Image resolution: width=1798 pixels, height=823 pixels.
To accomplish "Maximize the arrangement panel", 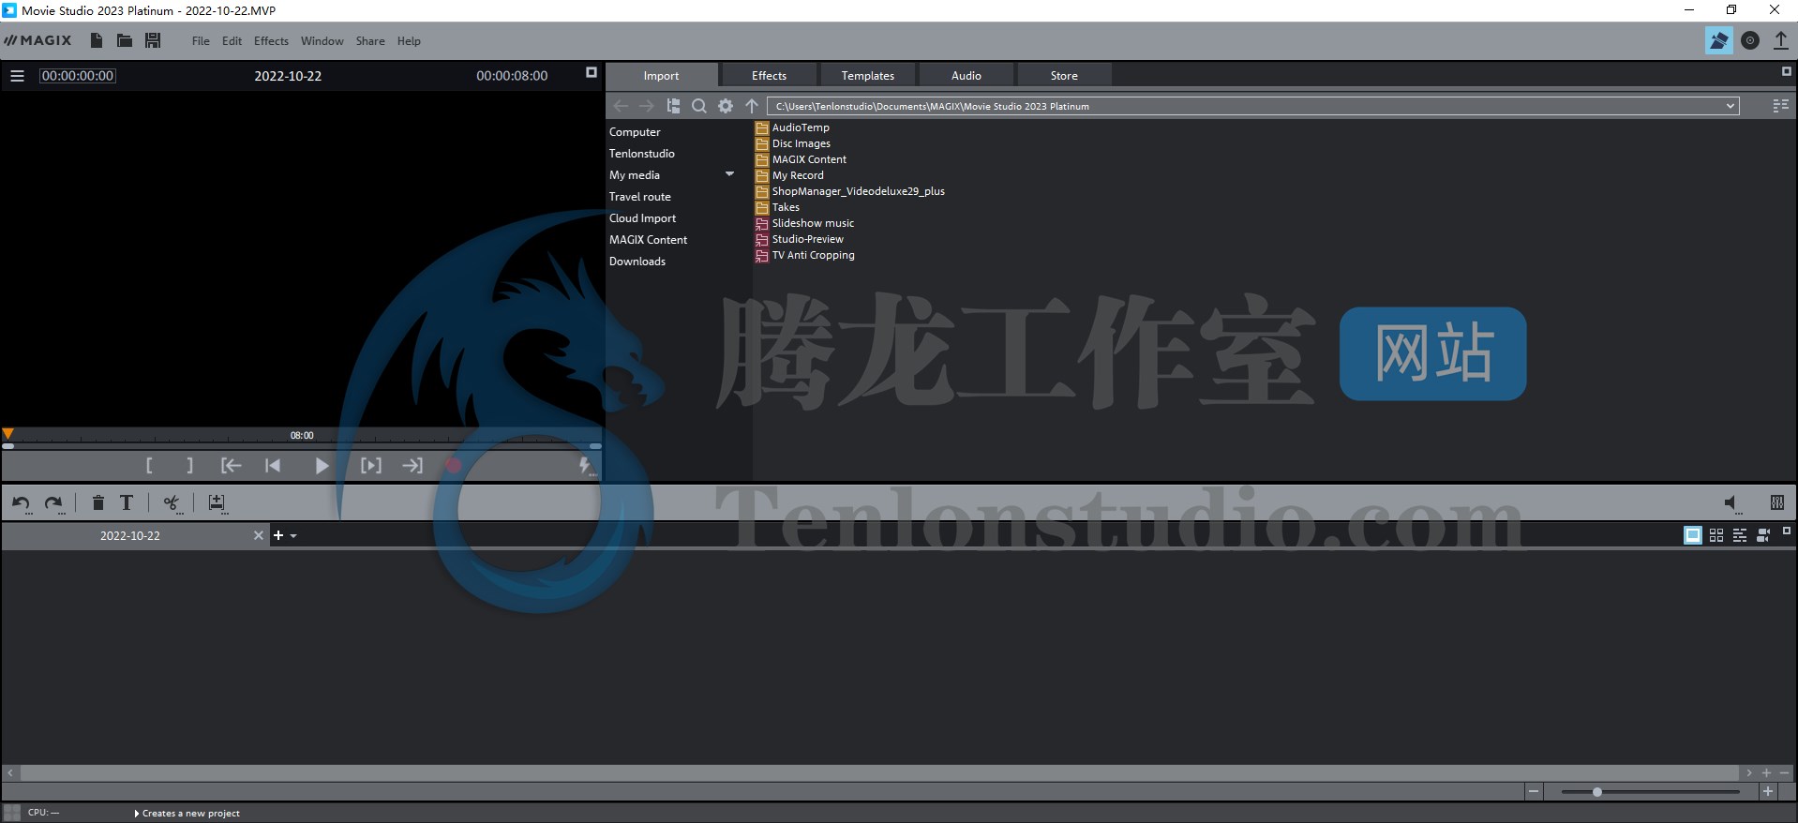I will [x=1786, y=531].
